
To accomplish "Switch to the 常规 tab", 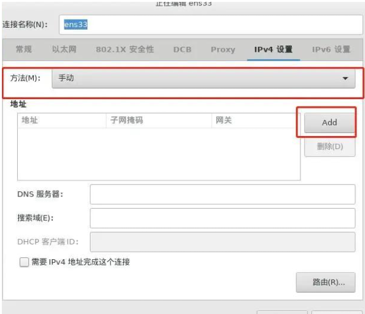I will (23, 49).
